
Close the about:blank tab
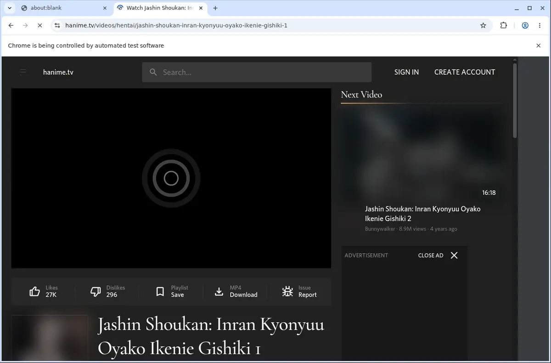[x=105, y=8]
